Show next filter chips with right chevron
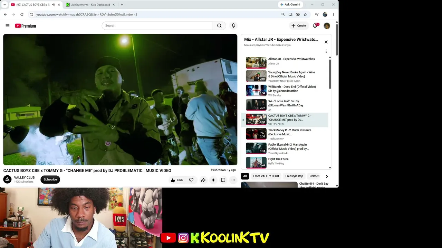Screen dimensions: 442x248 (x=327, y=176)
